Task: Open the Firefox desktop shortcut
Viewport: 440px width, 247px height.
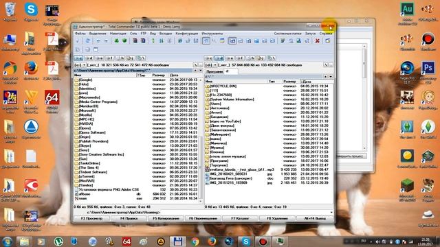Action: coord(31,71)
